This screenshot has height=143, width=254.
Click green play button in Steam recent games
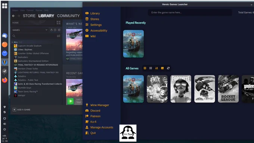tap(71, 101)
